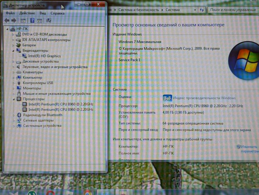This screenshot has height=195, width=259.
Task: Expand the Дисковые устройства node
Action: (x=13, y=62)
